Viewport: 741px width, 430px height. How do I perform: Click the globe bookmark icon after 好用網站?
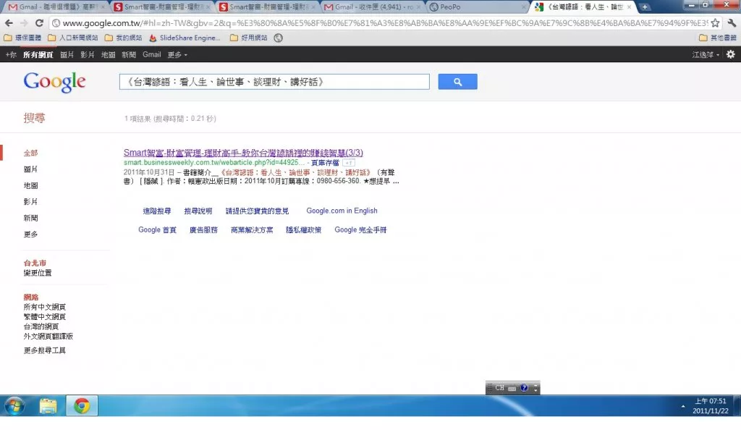(x=279, y=38)
